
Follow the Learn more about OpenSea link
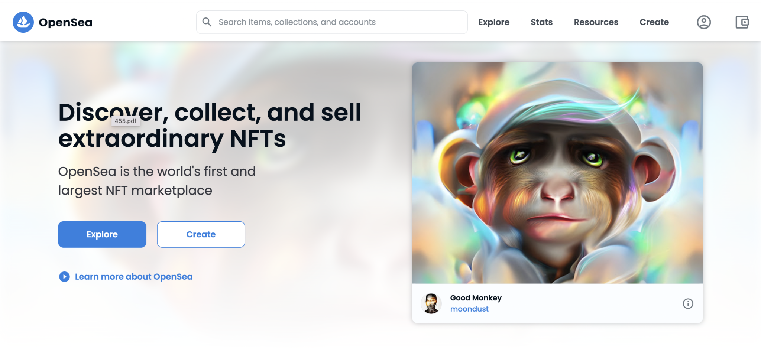pos(134,277)
